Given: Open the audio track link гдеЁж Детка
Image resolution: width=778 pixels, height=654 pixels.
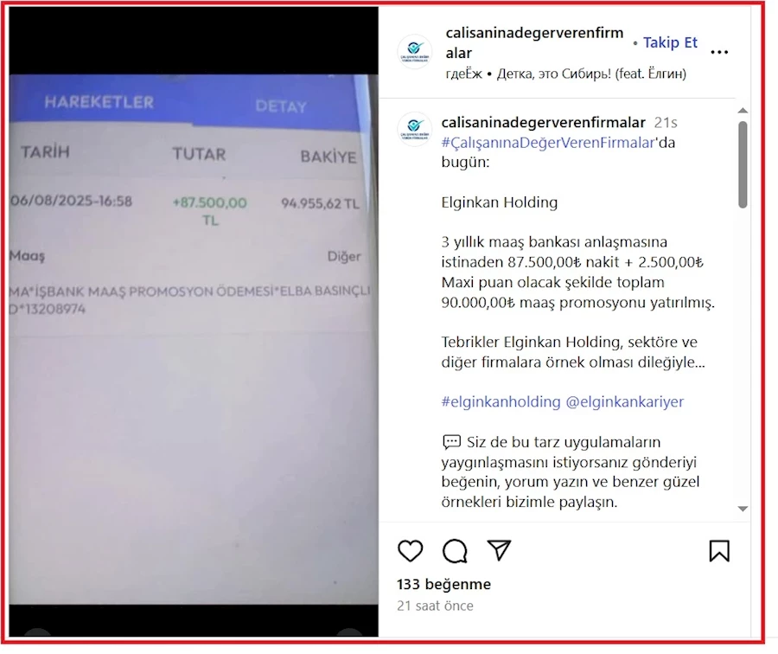Looking at the screenshot, I should tap(565, 74).
